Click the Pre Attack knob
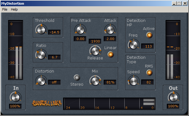Screen dimensions: 189x116 (x=80, y=30)
